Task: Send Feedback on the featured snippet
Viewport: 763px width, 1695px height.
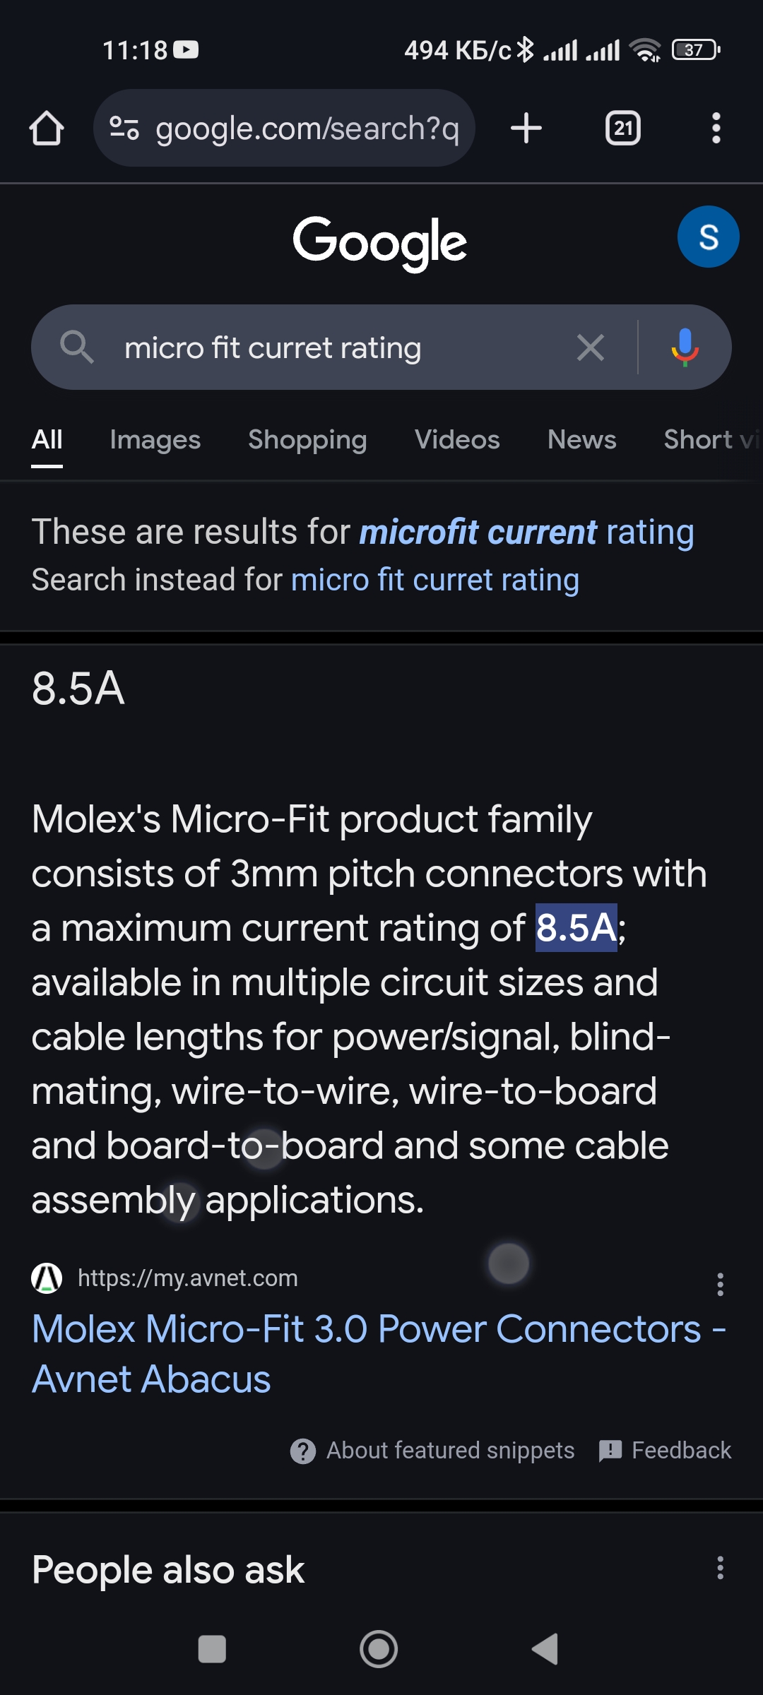Action: [x=665, y=1451]
